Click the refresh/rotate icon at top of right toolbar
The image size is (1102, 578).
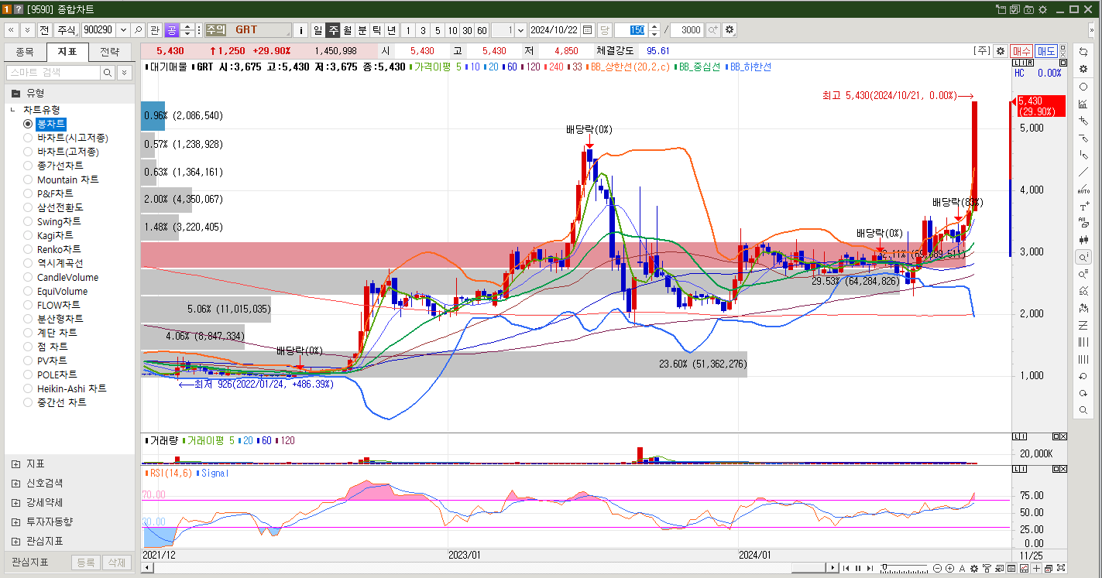click(1083, 51)
